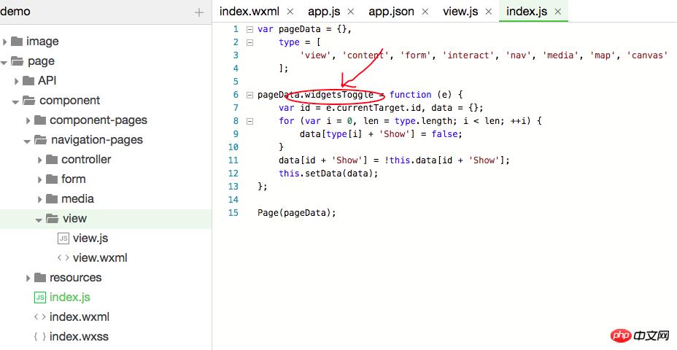Close the app.js tab

pos(350,12)
